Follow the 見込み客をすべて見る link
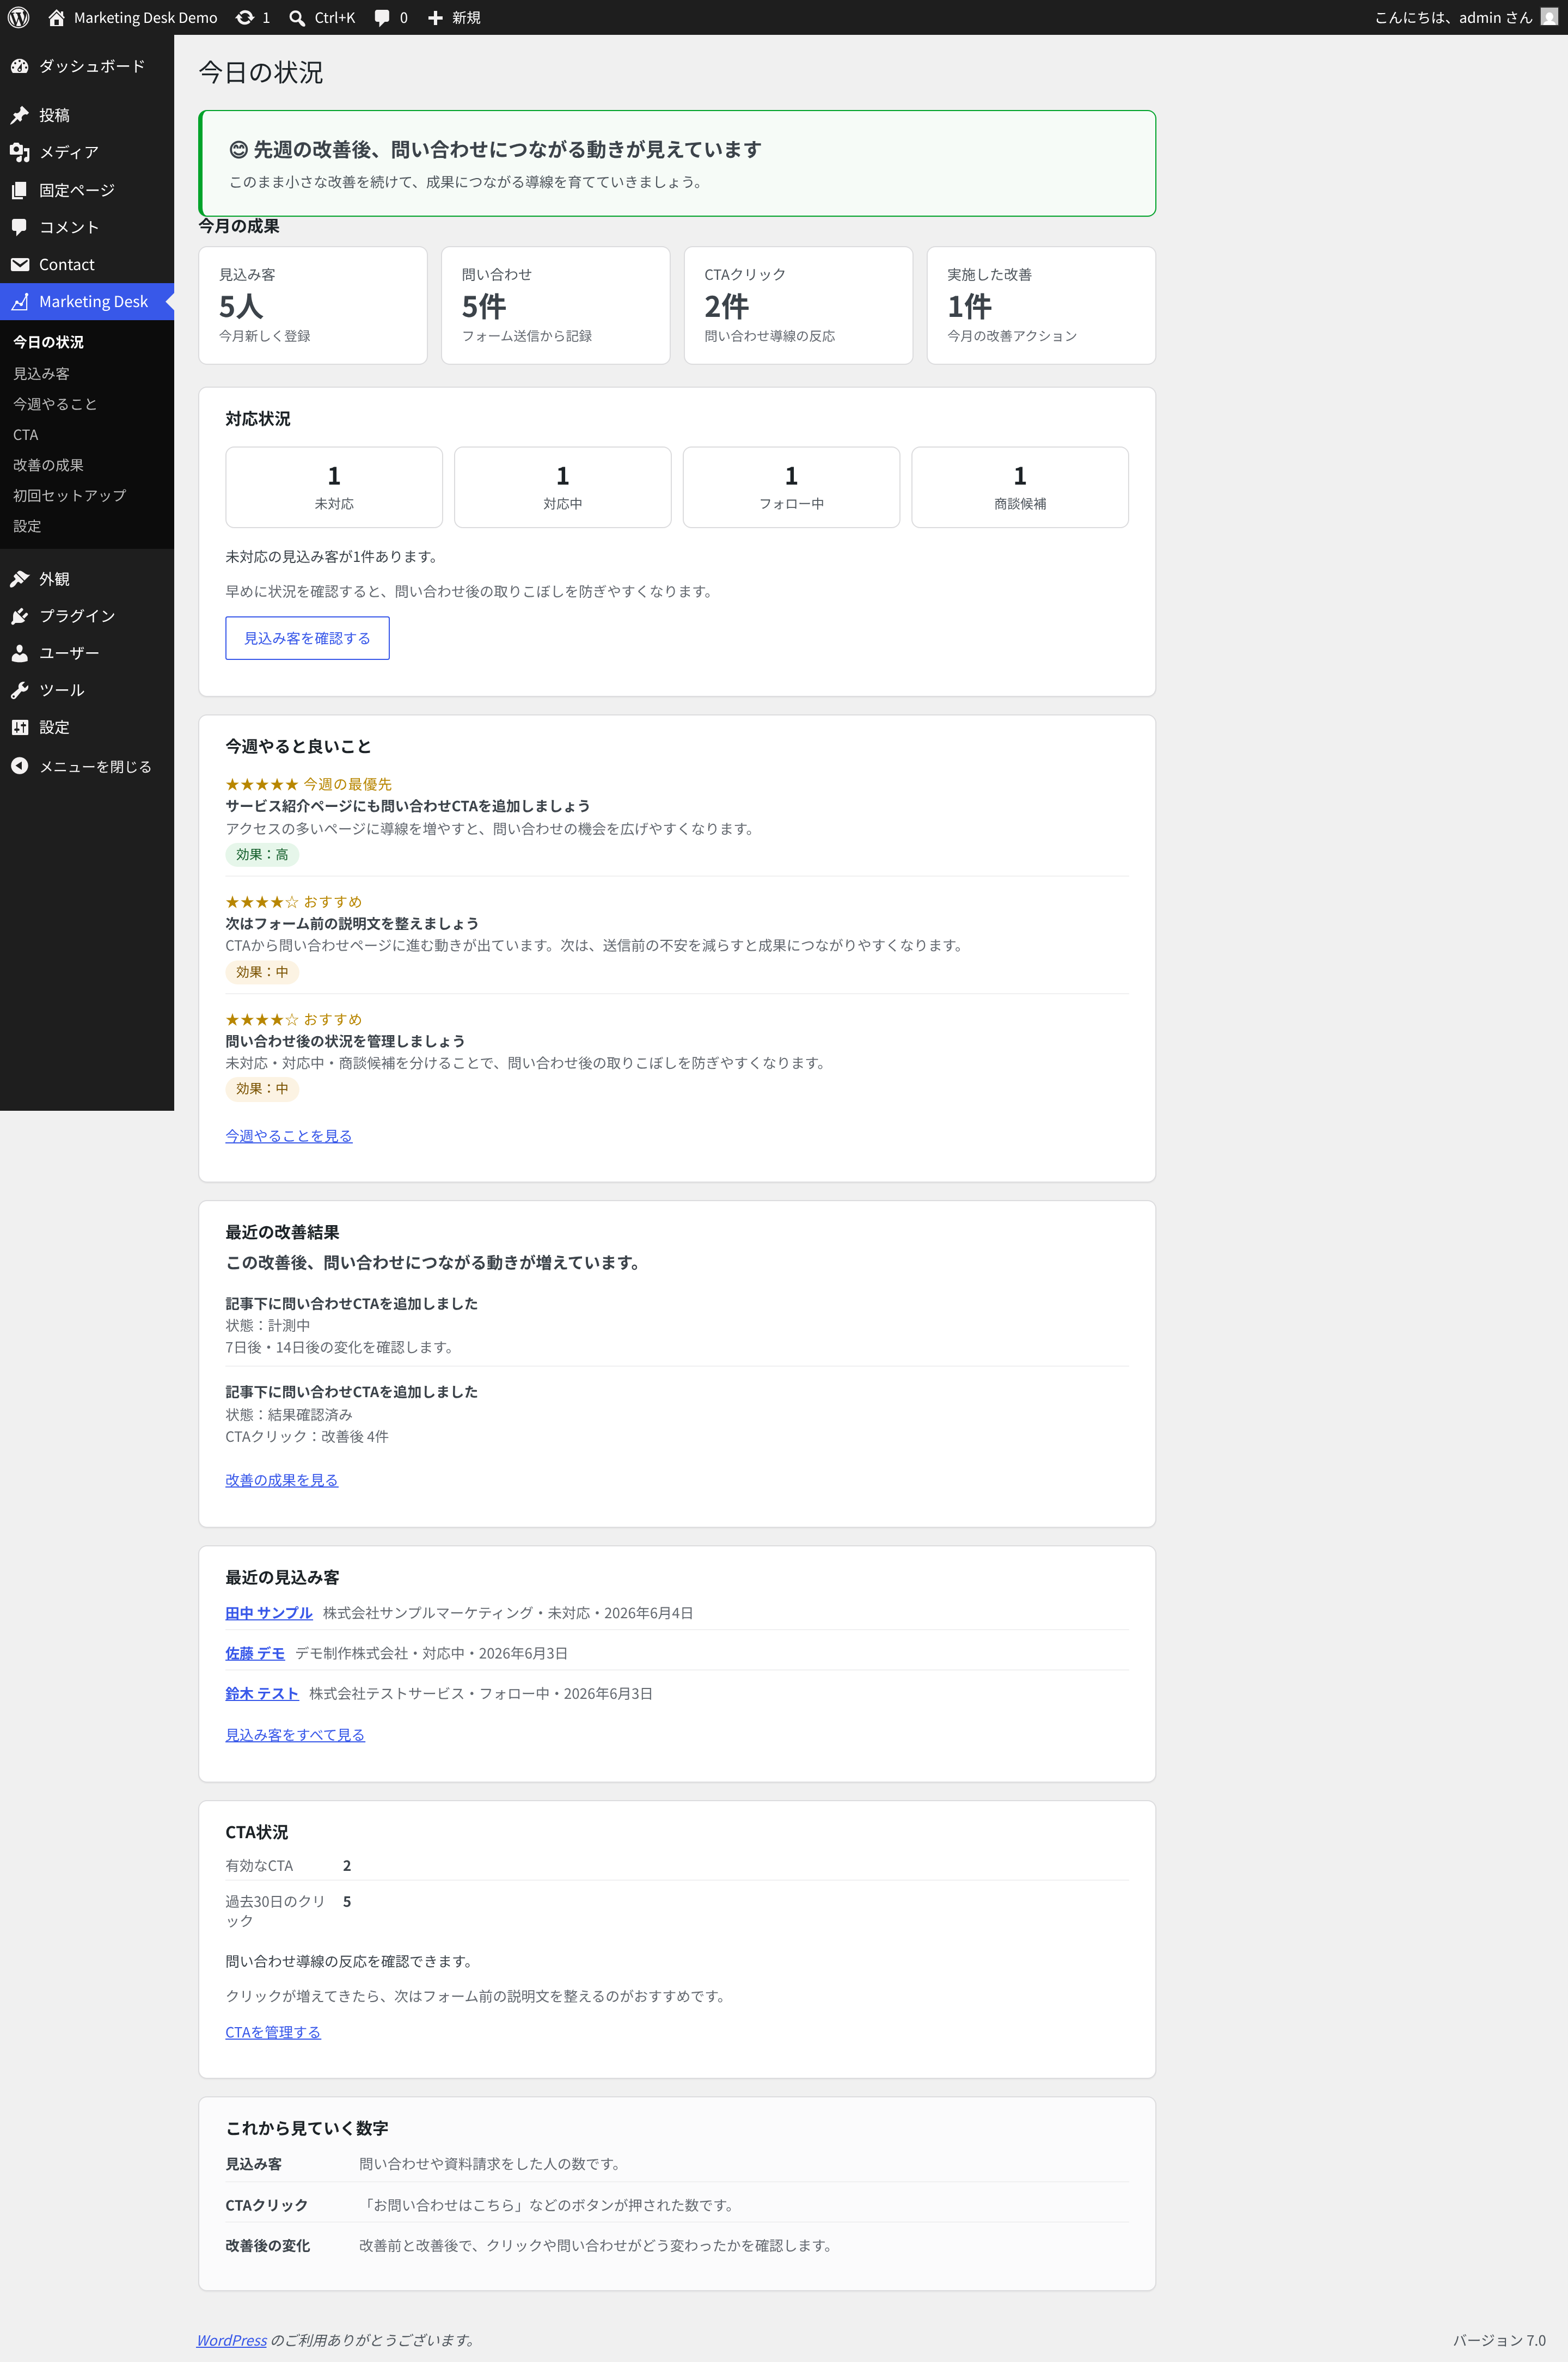Viewport: 1568px width, 2362px height. 295,1734
